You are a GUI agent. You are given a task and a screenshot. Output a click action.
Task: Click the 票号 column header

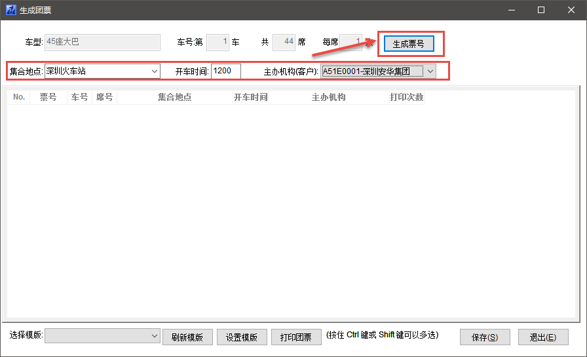click(x=48, y=98)
